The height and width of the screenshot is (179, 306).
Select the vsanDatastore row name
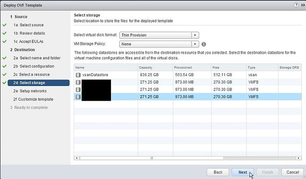(95, 75)
